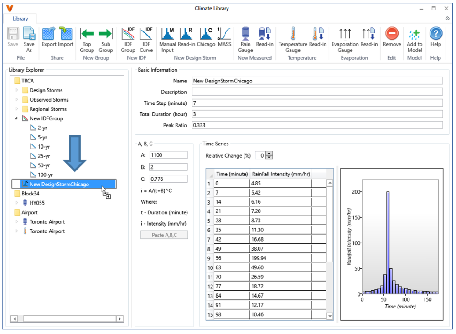The image size is (456, 334).
Task: Click the Export icon in Share group
Action: tap(49, 39)
